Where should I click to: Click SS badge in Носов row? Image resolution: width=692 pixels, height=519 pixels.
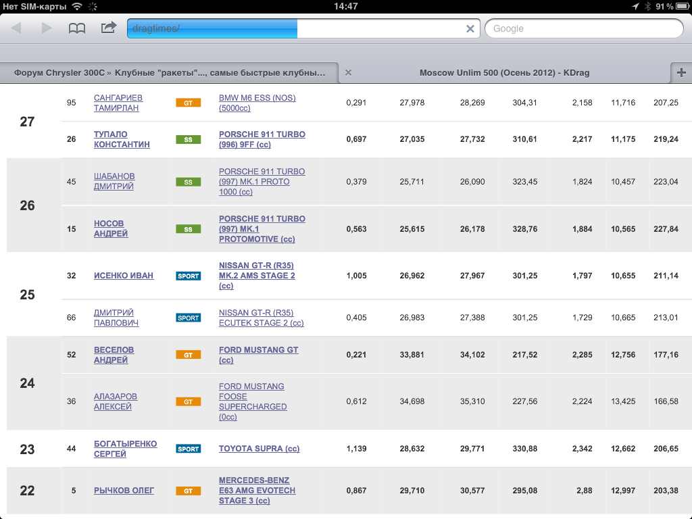(188, 229)
